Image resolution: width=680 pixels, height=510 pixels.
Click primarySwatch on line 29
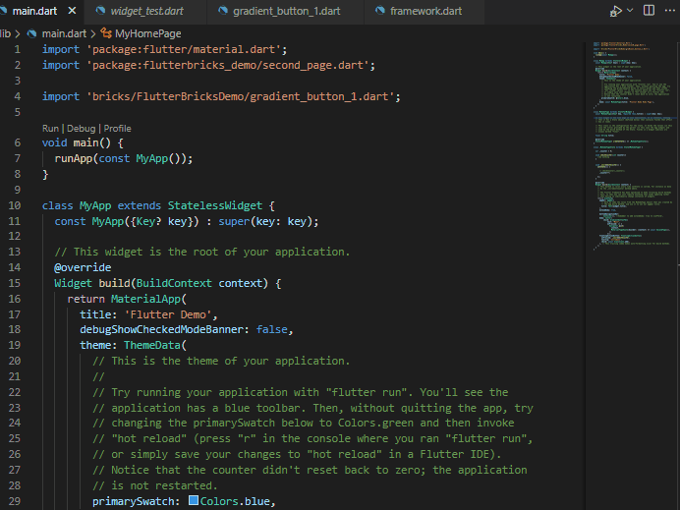pyautogui.click(x=133, y=502)
